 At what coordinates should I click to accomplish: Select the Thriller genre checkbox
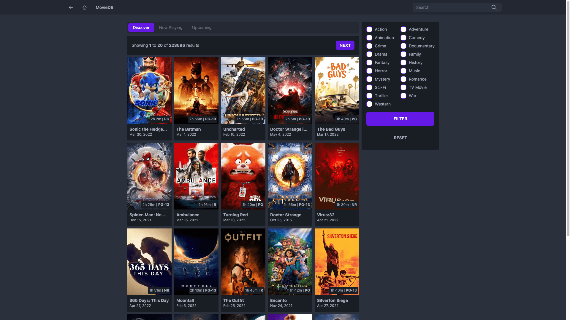(x=369, y=96)
